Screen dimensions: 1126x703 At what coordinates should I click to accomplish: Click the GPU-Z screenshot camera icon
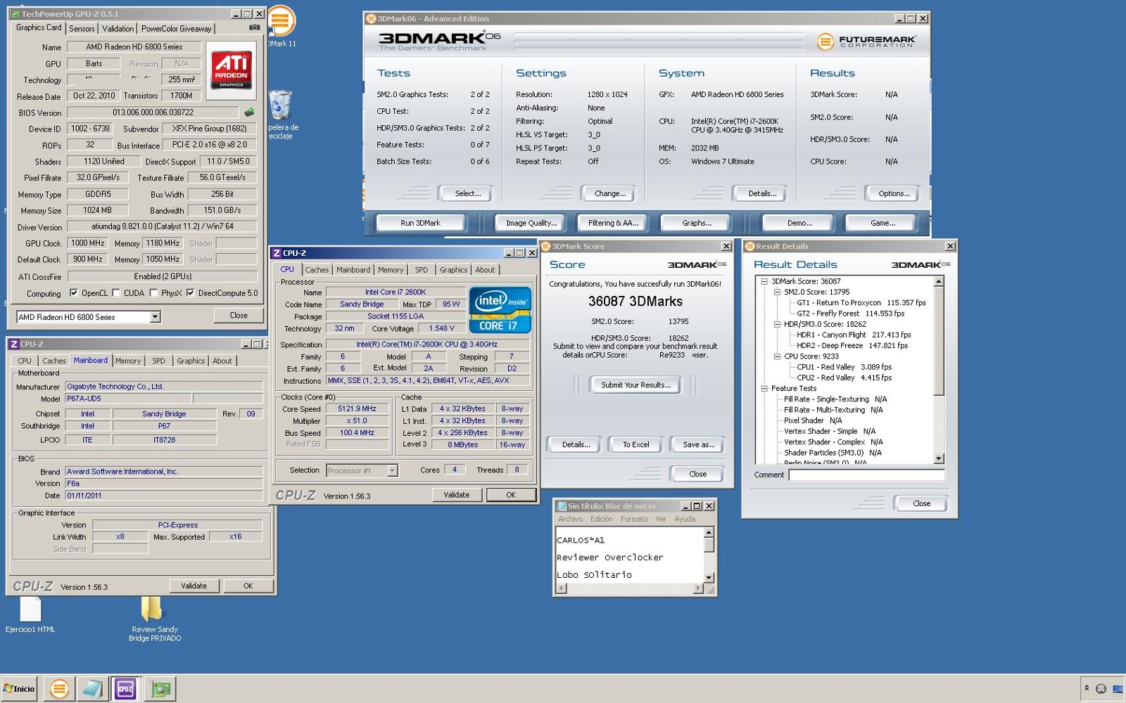click(254, 27)
